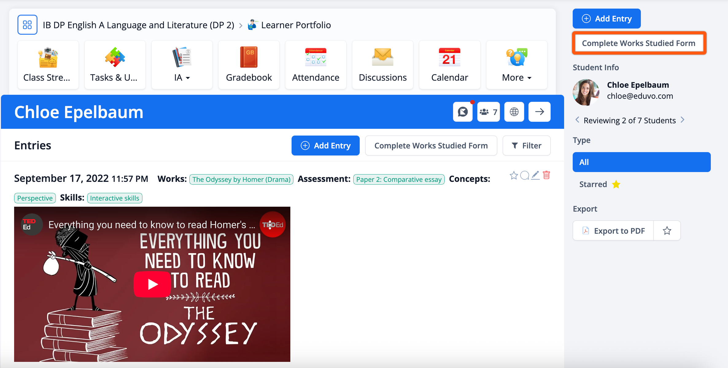Viewport: 728px width, 368px height.
Task: Click the globe icon in the blue header
Action: (514, 112)
